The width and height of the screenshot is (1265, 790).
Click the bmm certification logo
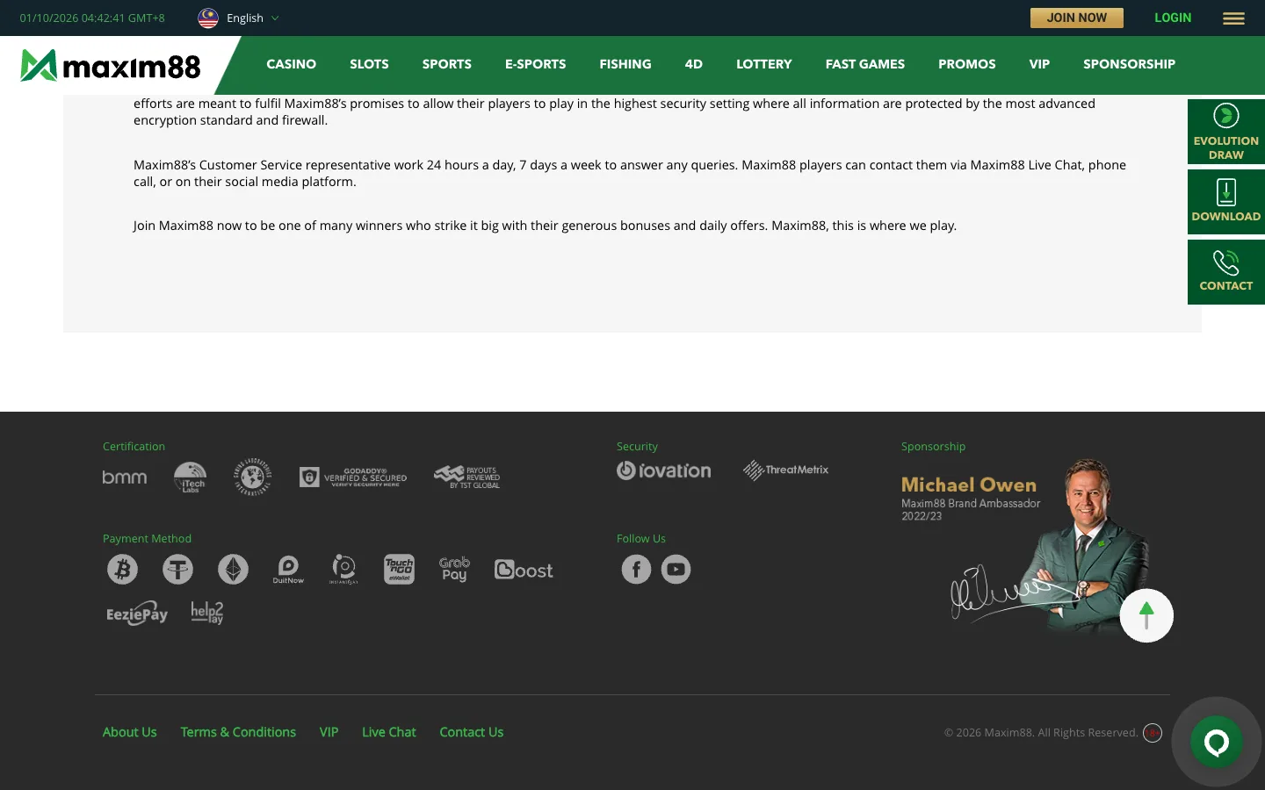tap(125, 478)
